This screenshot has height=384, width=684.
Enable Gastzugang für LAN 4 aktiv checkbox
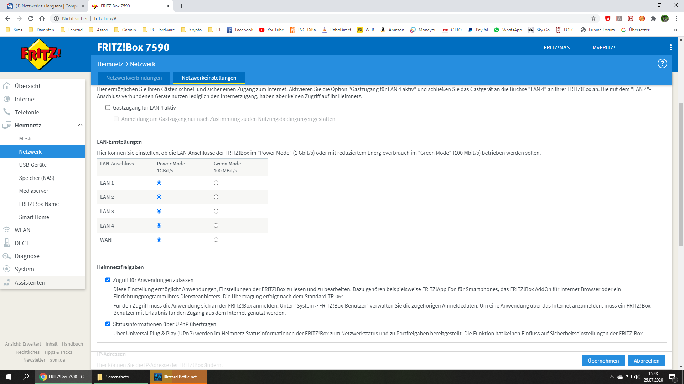click(108, 107)
